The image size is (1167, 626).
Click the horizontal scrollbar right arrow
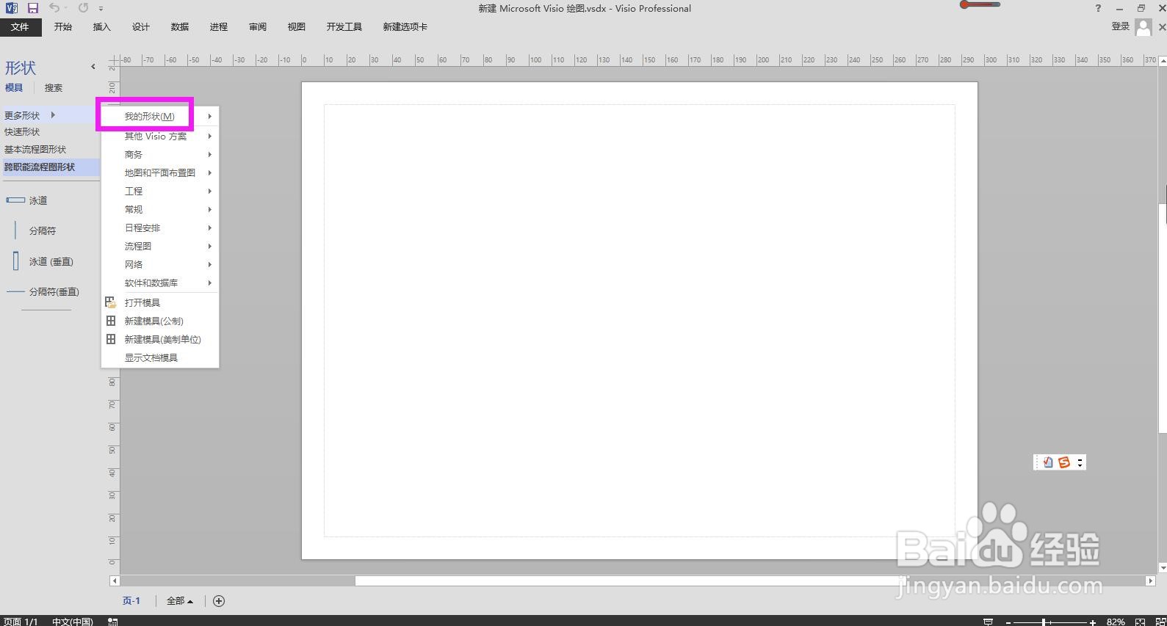tap(1150, 580)
